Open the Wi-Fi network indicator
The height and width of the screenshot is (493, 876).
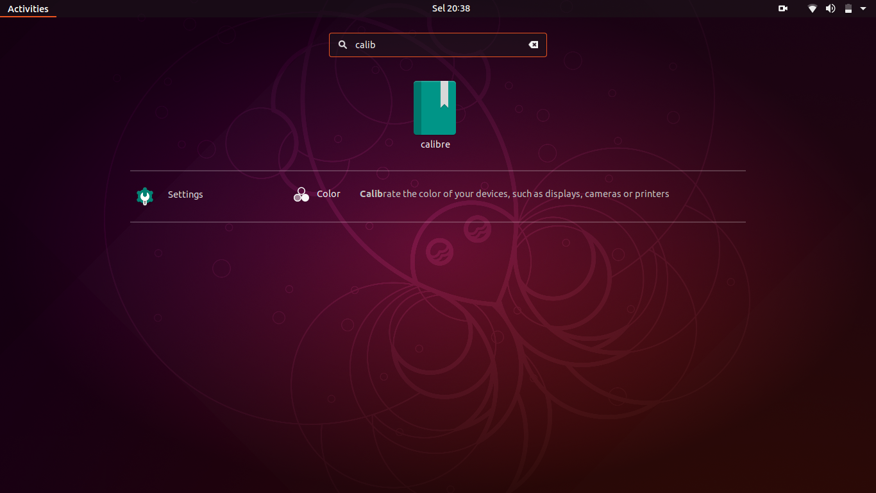(813, 8)
